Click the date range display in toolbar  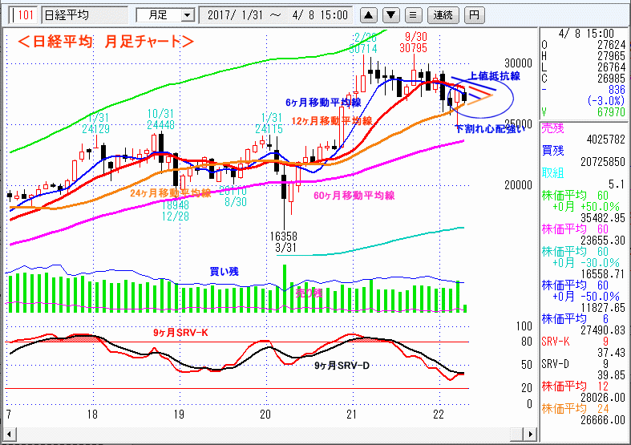277,14
